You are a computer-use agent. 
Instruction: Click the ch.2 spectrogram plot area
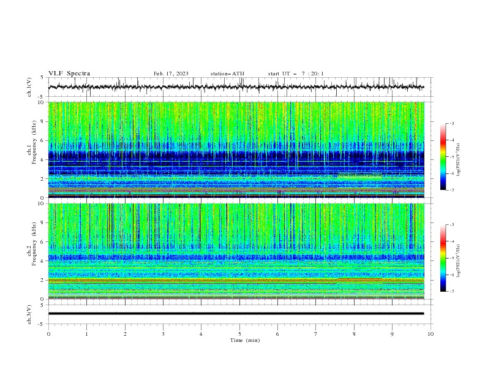click(x=236, y=251)
